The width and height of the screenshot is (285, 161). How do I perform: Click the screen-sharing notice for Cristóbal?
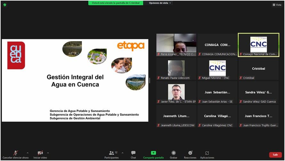tap(116, 3)
